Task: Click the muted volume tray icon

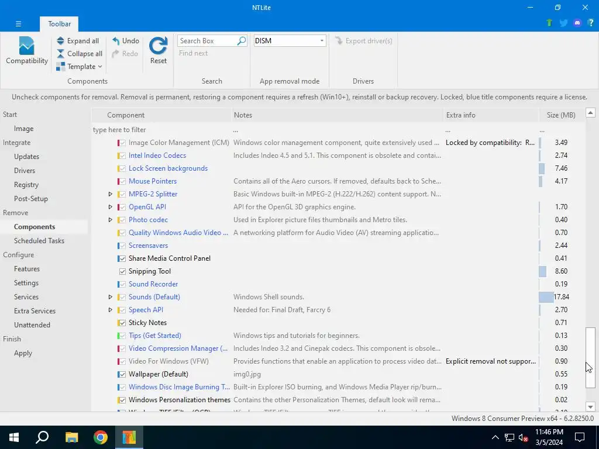Action: click(x=523, y=437)
